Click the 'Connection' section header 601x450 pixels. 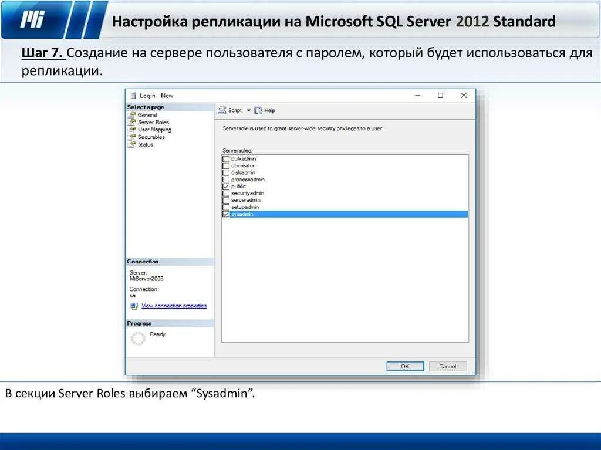pyautogui.click(x=143, y=262)
